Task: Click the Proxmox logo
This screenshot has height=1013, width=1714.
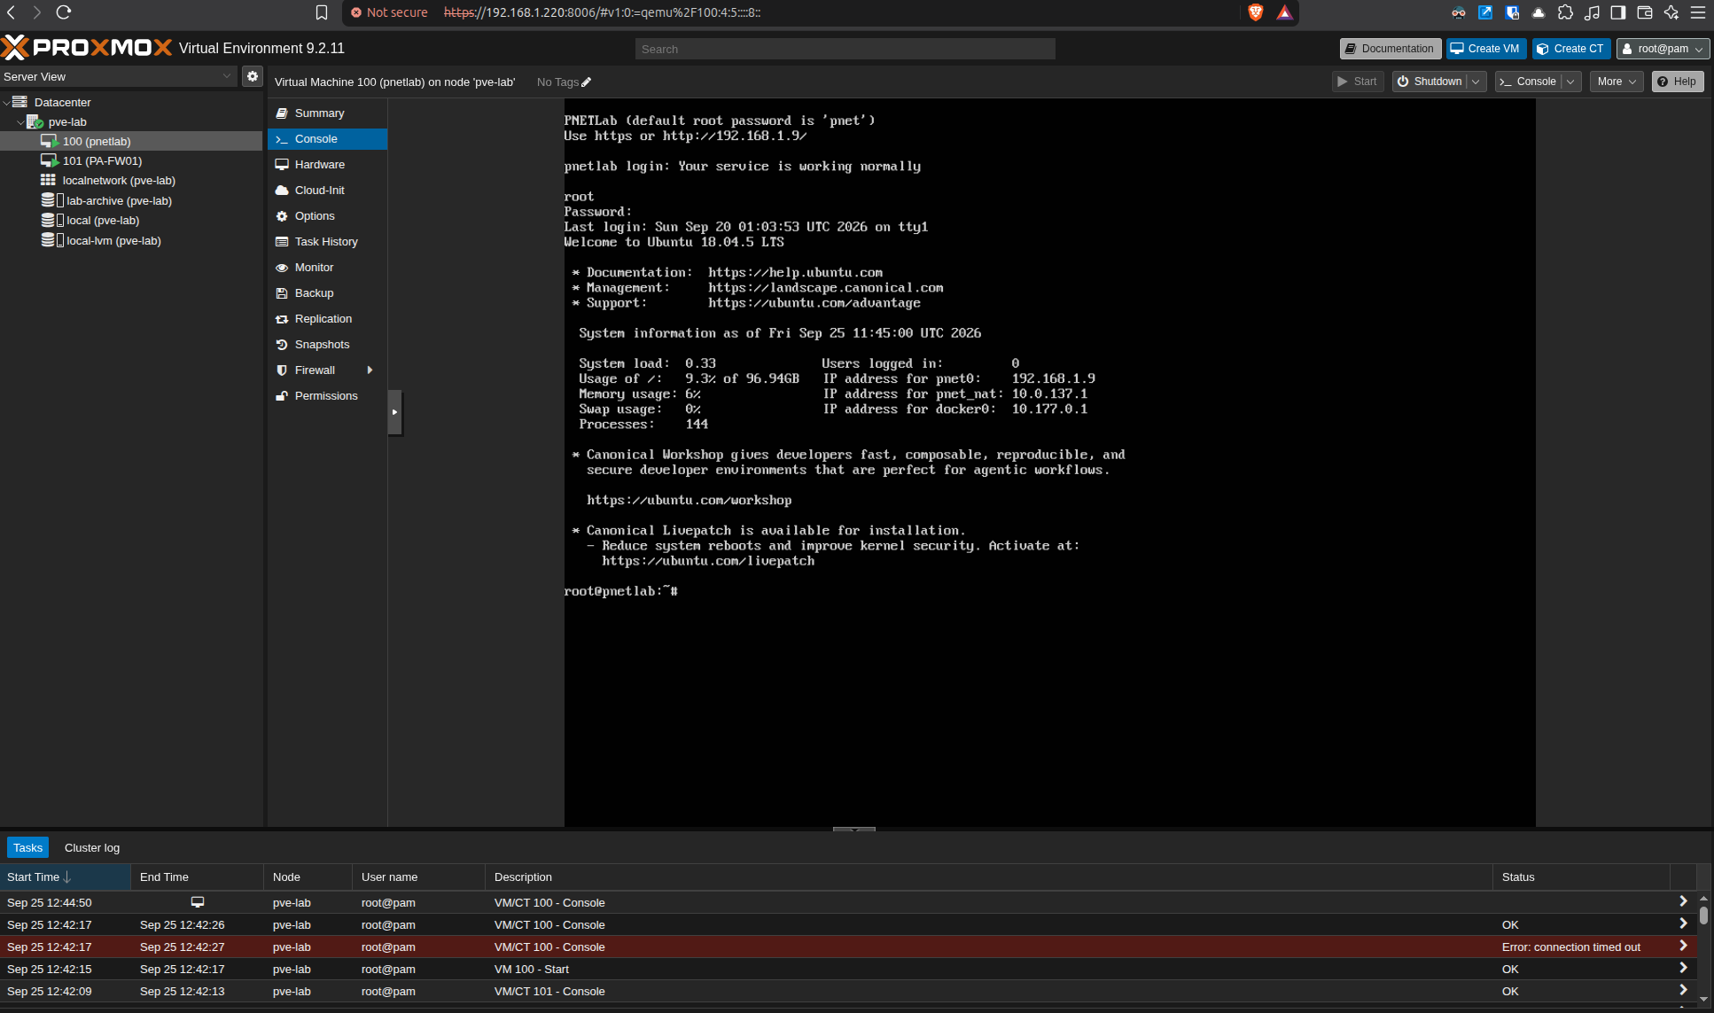Action: (87, 48)
